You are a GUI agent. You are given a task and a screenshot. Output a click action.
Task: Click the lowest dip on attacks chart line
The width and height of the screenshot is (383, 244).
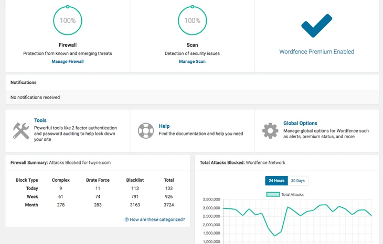tap(274, 236)
